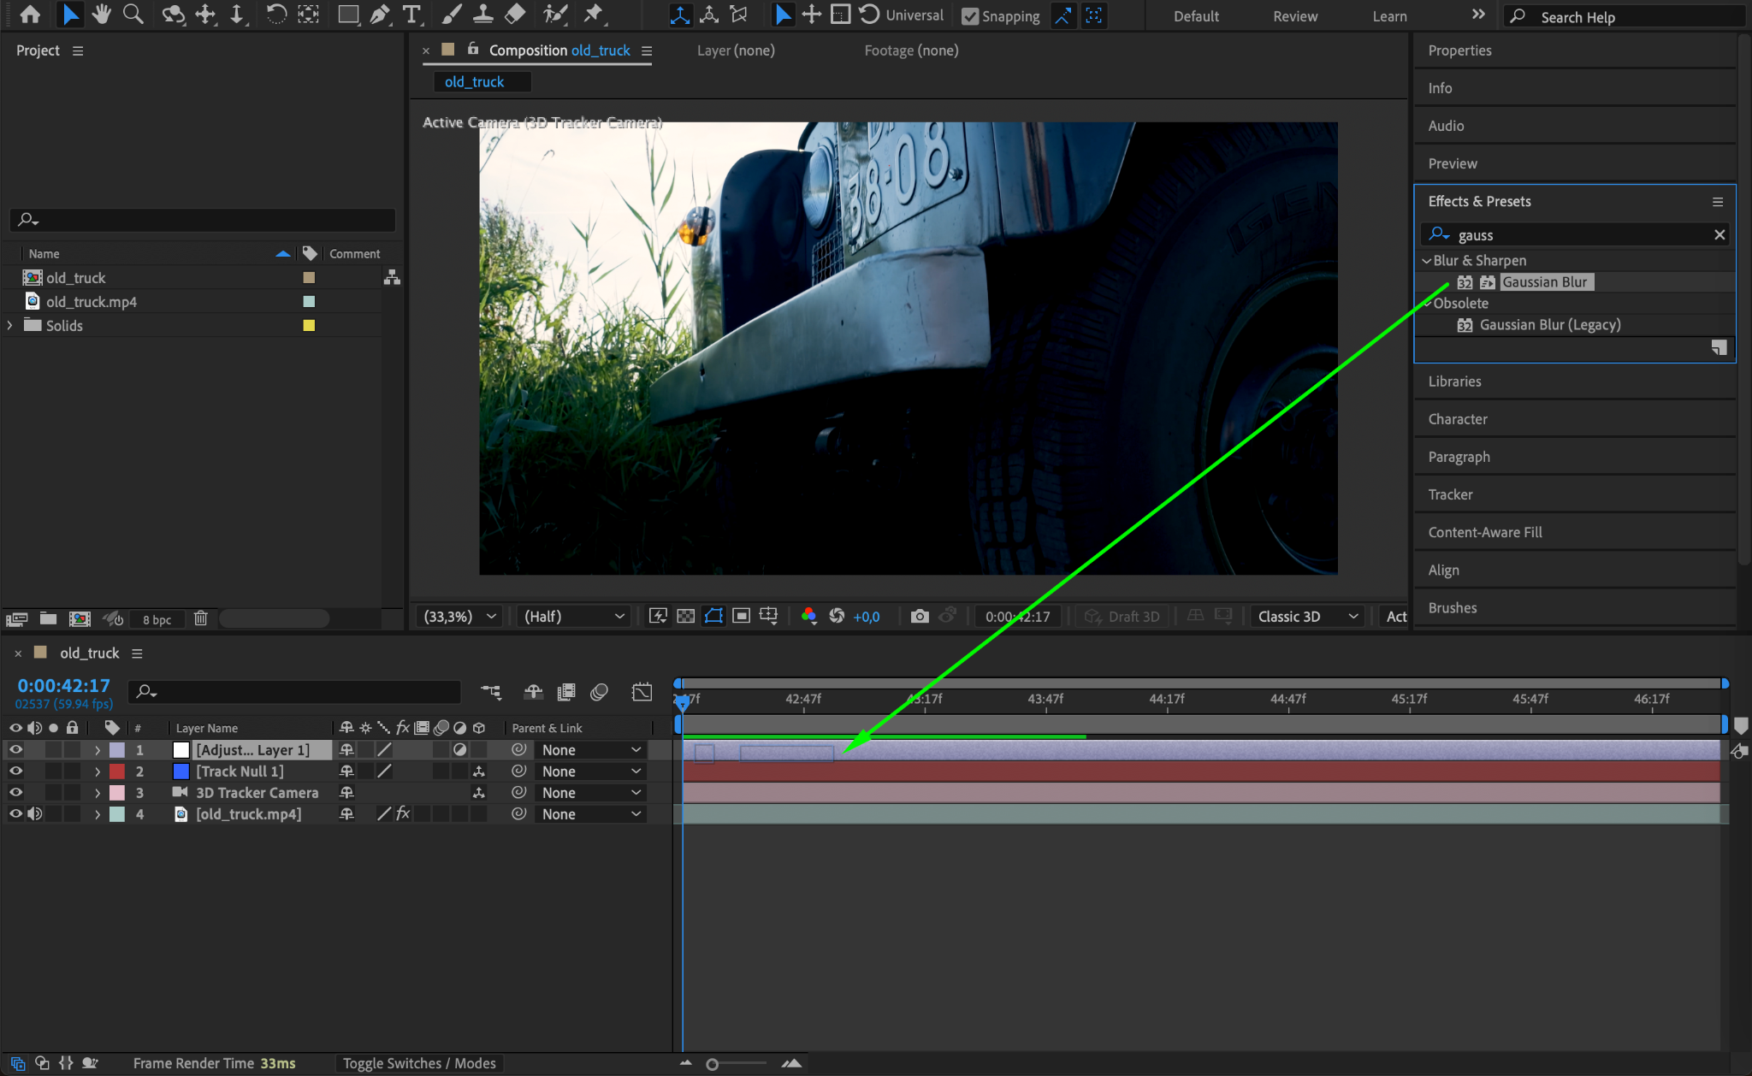The height and width of the screenshot is (1076, 1752).
Task: Expand the Solids folder
Action: pyautogui.click(x=10, y=325)
